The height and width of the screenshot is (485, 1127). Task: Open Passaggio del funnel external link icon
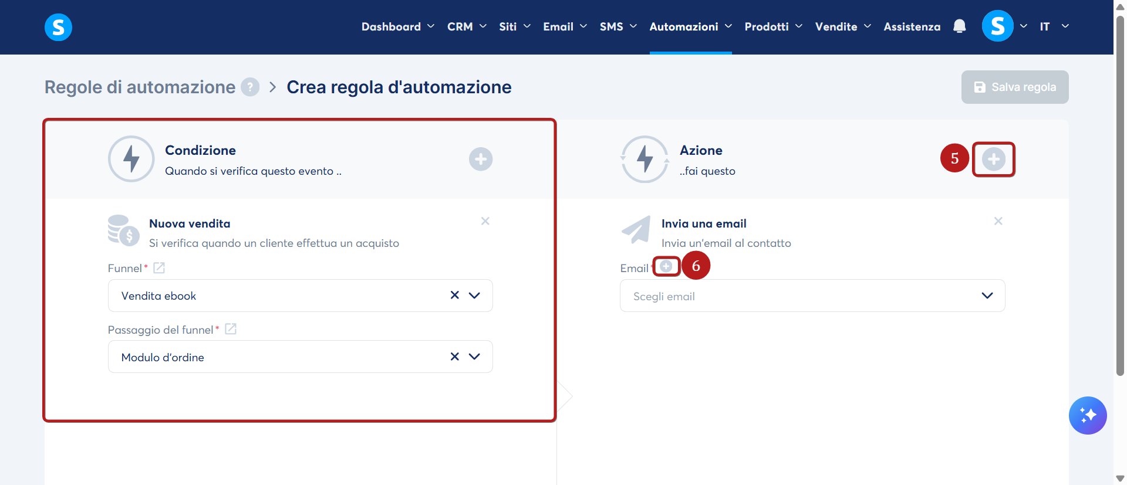[231, 329]
